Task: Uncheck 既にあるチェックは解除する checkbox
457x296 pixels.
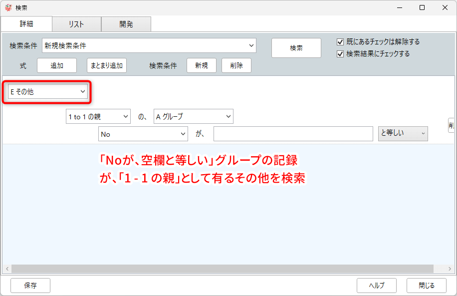Action: pos(341,42)
